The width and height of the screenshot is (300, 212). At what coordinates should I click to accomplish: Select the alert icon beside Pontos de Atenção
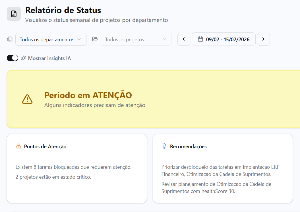tap(18, 146)
